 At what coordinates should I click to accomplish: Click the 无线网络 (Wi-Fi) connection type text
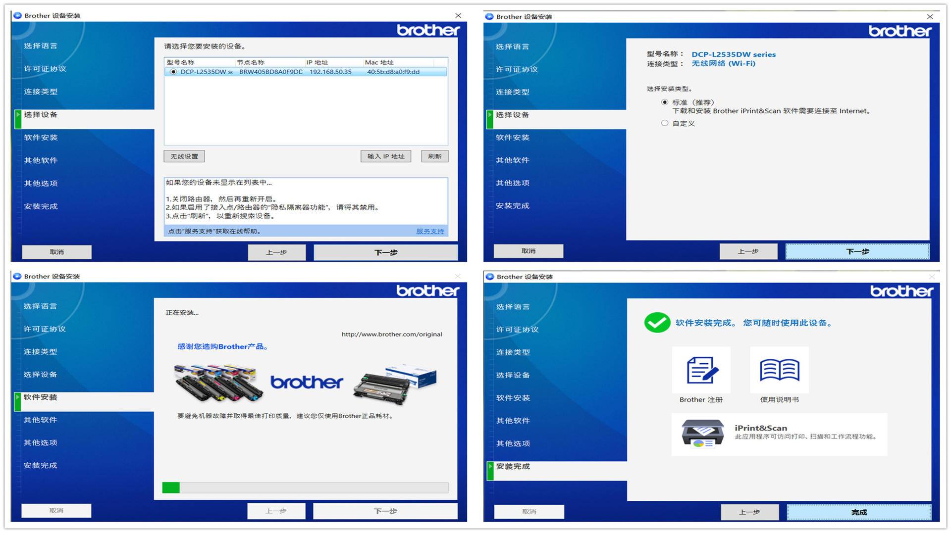pos(724,63)
